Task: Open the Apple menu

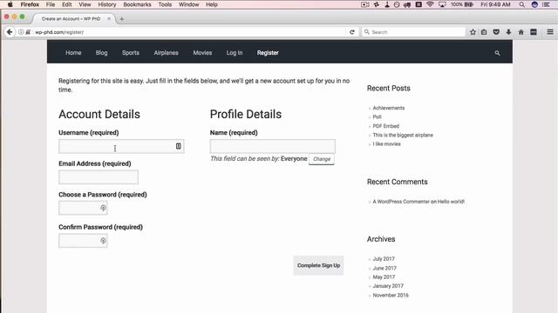Action: pos(10,4)
